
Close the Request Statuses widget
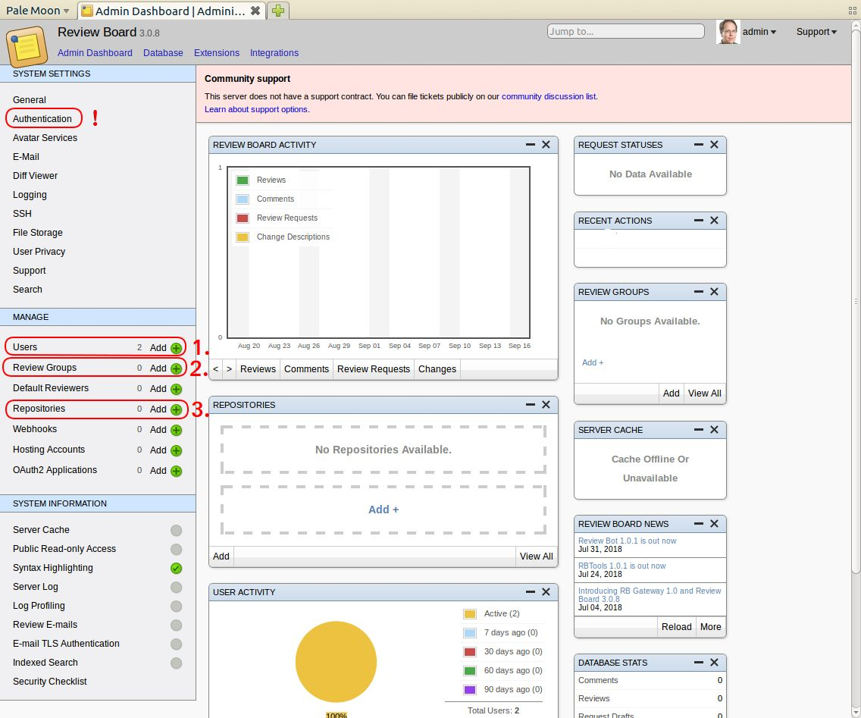[x=714, y=145]
